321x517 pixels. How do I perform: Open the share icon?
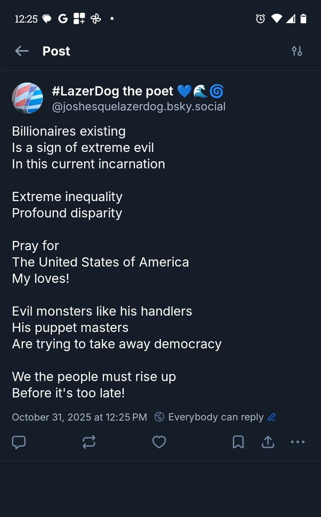click(268, 442)
